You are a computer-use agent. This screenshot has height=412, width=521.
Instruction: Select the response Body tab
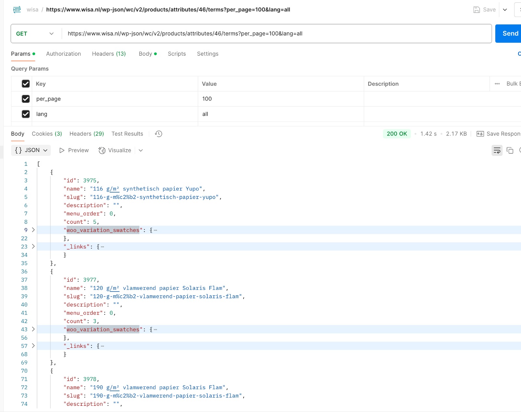pos(18,134)
